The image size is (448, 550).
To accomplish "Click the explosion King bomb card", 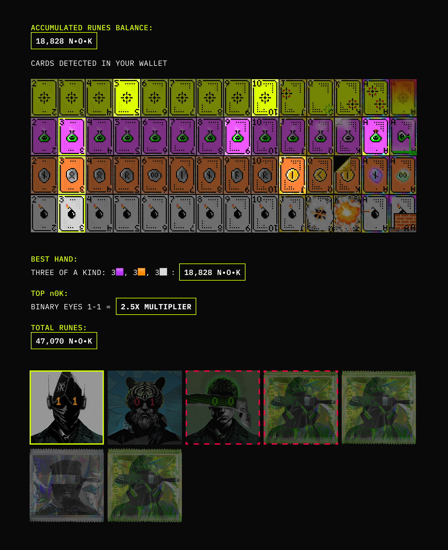I will tap(348, 214).
